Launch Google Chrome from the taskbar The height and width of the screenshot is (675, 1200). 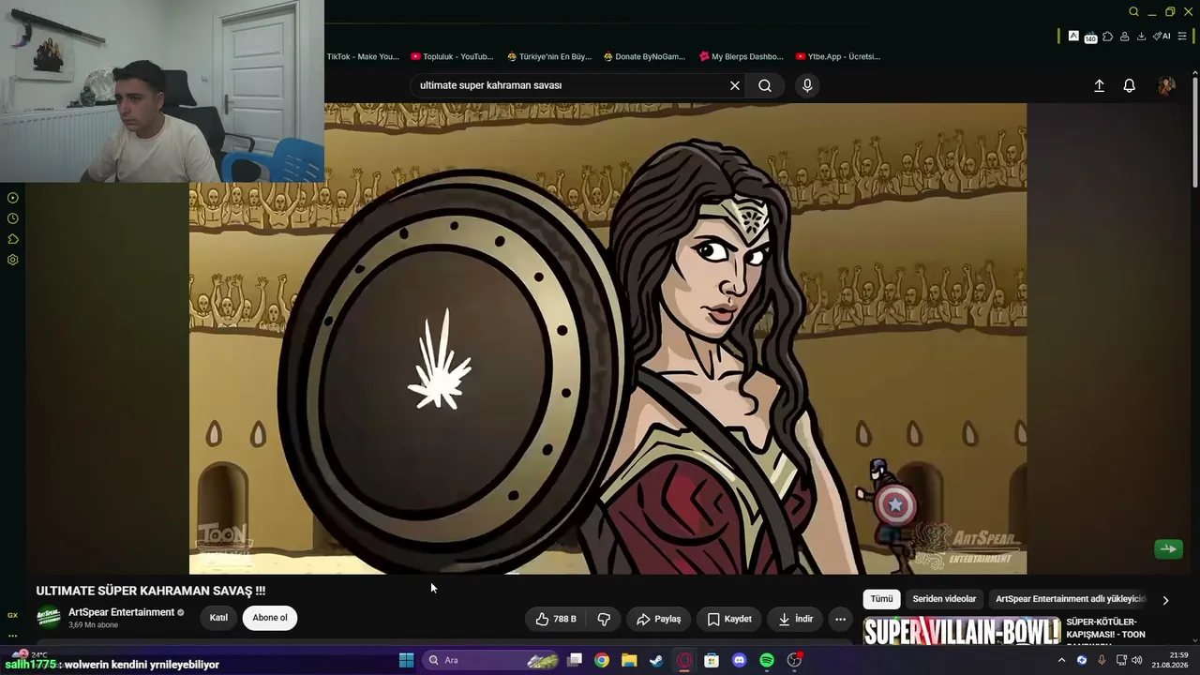602,660
